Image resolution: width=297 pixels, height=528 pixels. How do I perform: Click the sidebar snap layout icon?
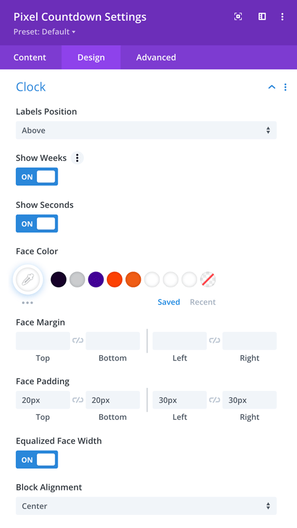[262, 17]
